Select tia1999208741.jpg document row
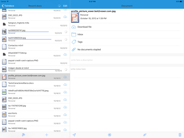 pos(35,32)
